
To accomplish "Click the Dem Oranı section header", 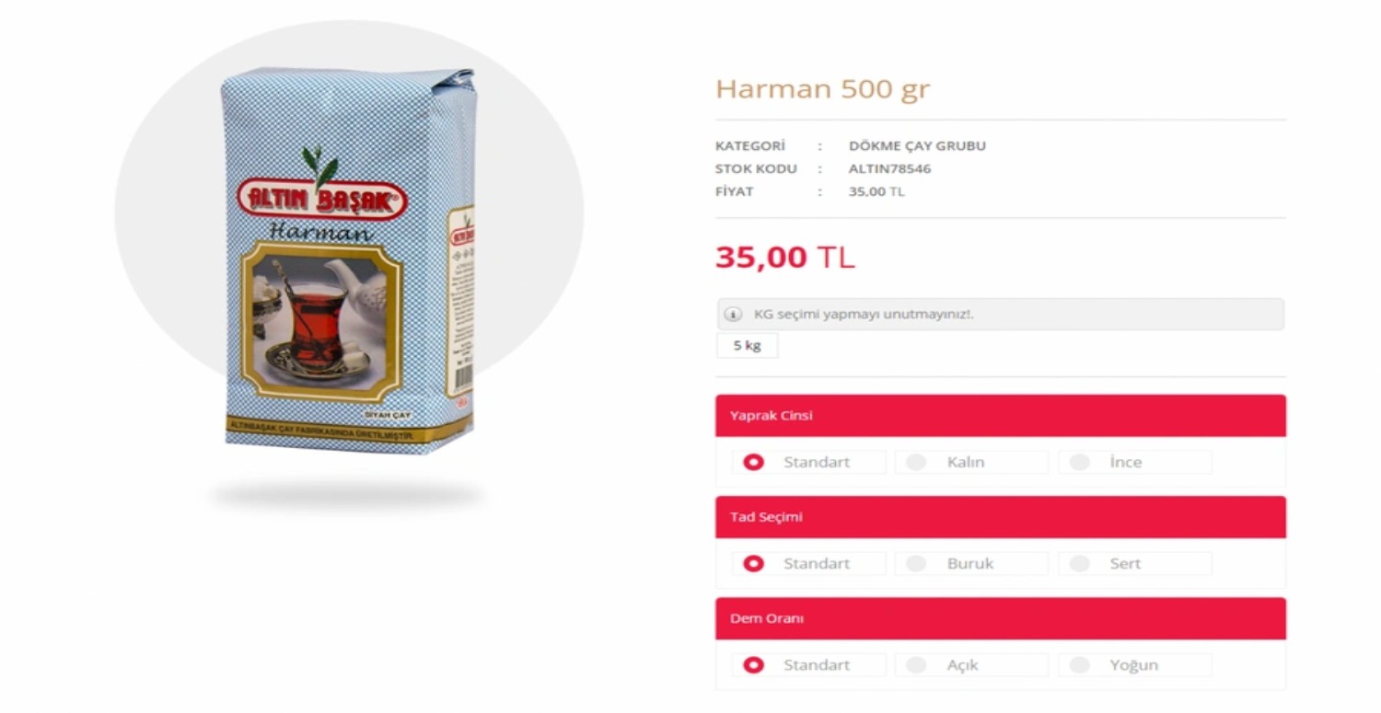I will 1001,618.
